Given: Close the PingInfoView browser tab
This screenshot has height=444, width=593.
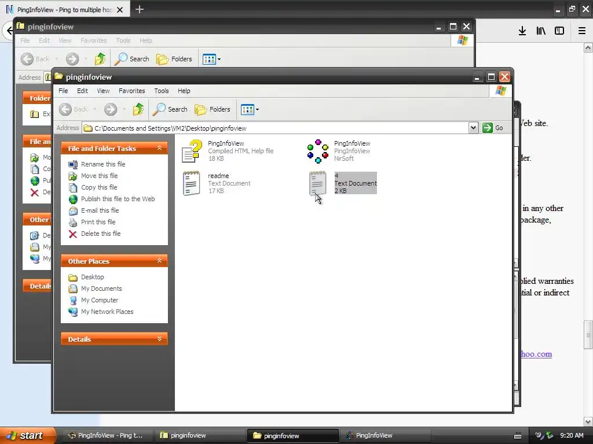Looking at the screenshot, I should (x=120, y=10).
